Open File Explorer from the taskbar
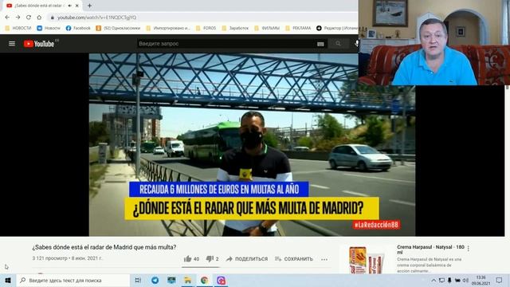This screenshot has width=510, height=287. pos(188,280)
